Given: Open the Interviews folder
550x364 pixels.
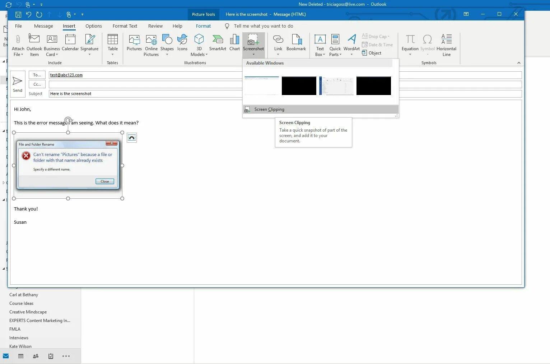Looking at the screenshot, I should coord(19,338).
